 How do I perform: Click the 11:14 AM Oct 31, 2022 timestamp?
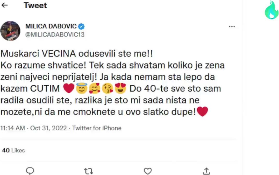click(33, 128)
